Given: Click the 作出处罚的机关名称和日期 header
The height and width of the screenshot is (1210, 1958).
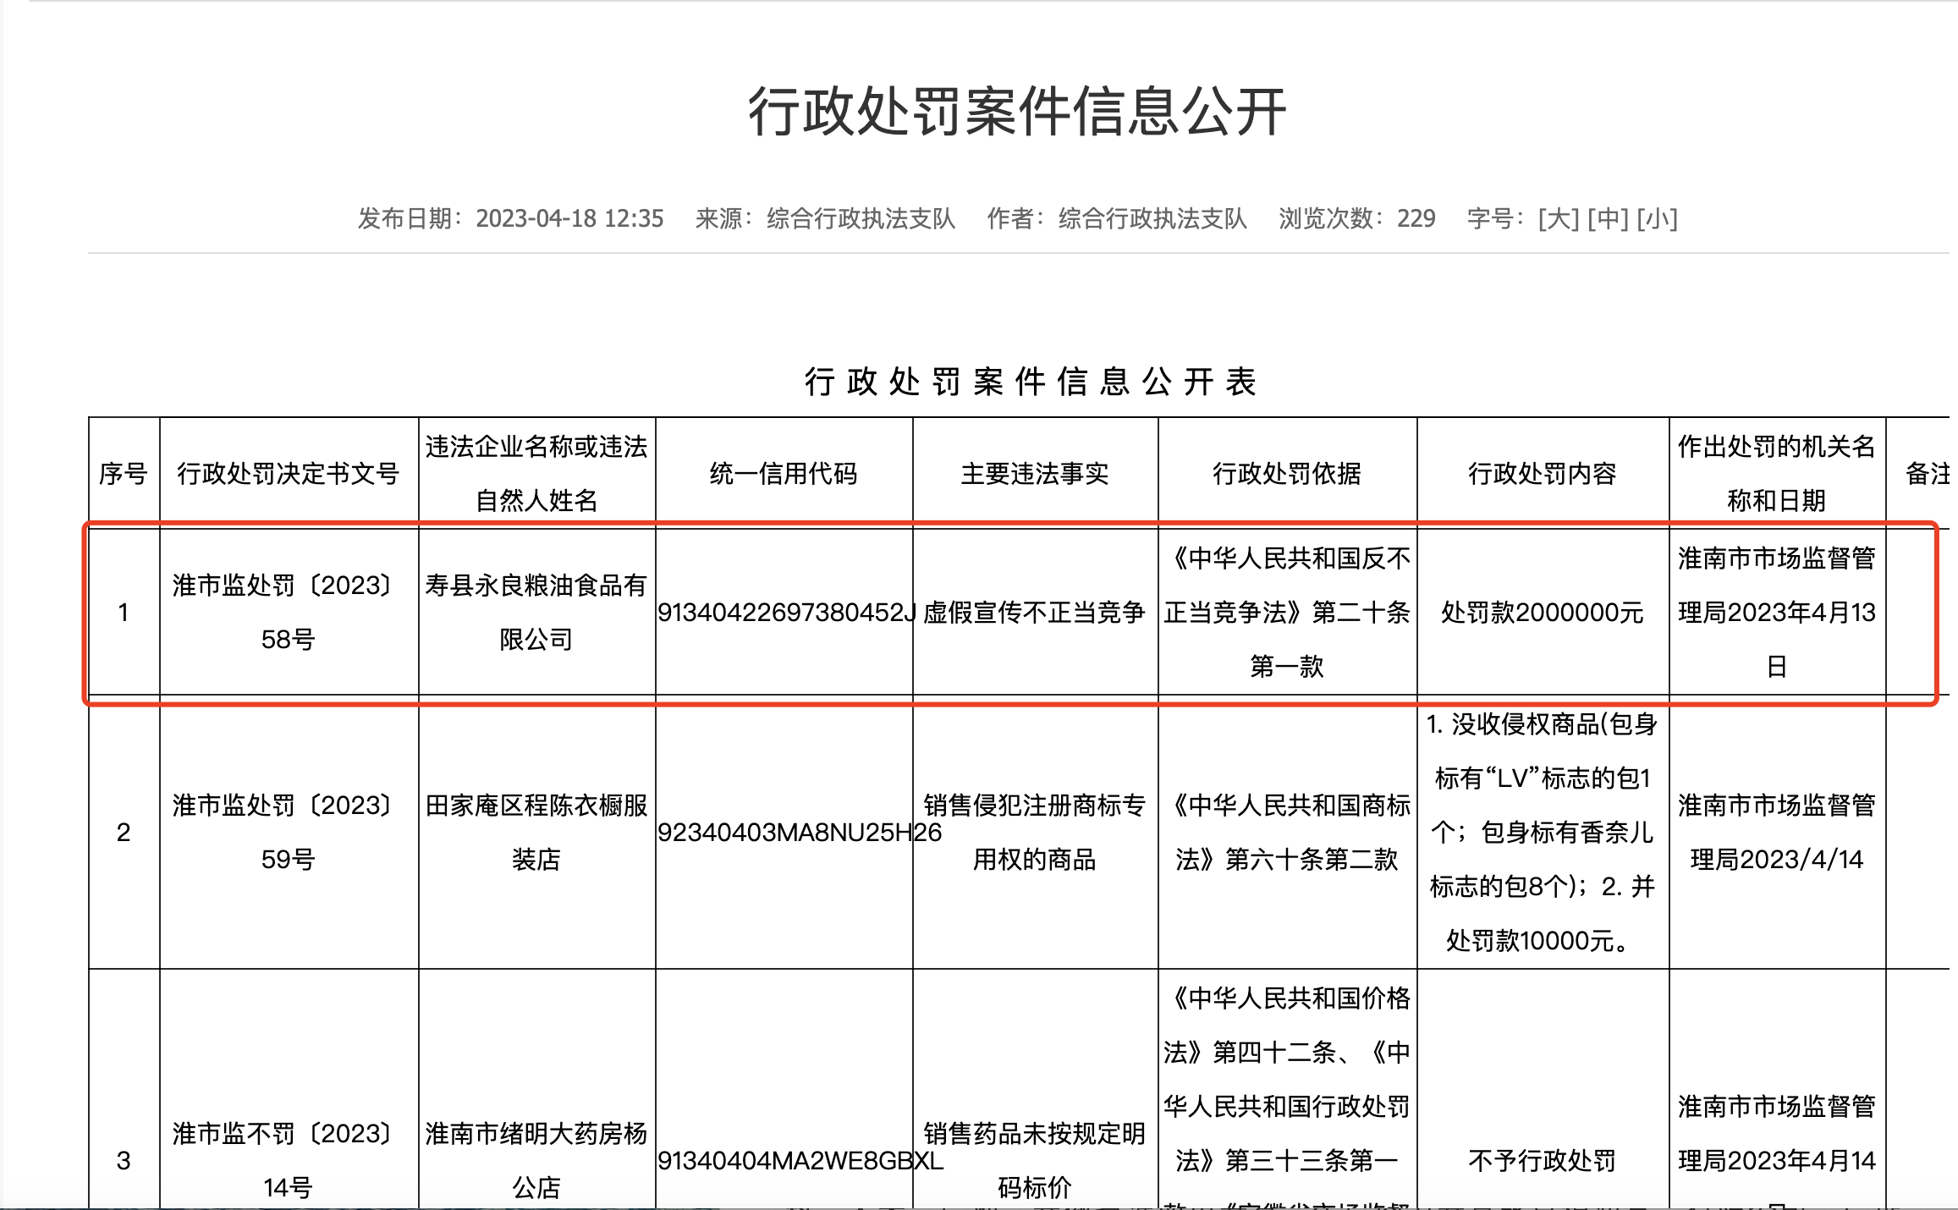Looking at the screenshot, I should point(1777,473).
